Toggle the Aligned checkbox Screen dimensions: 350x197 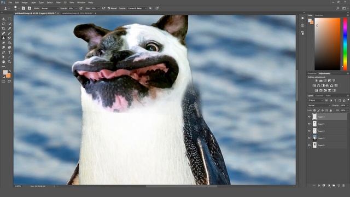tap(109, 8)
